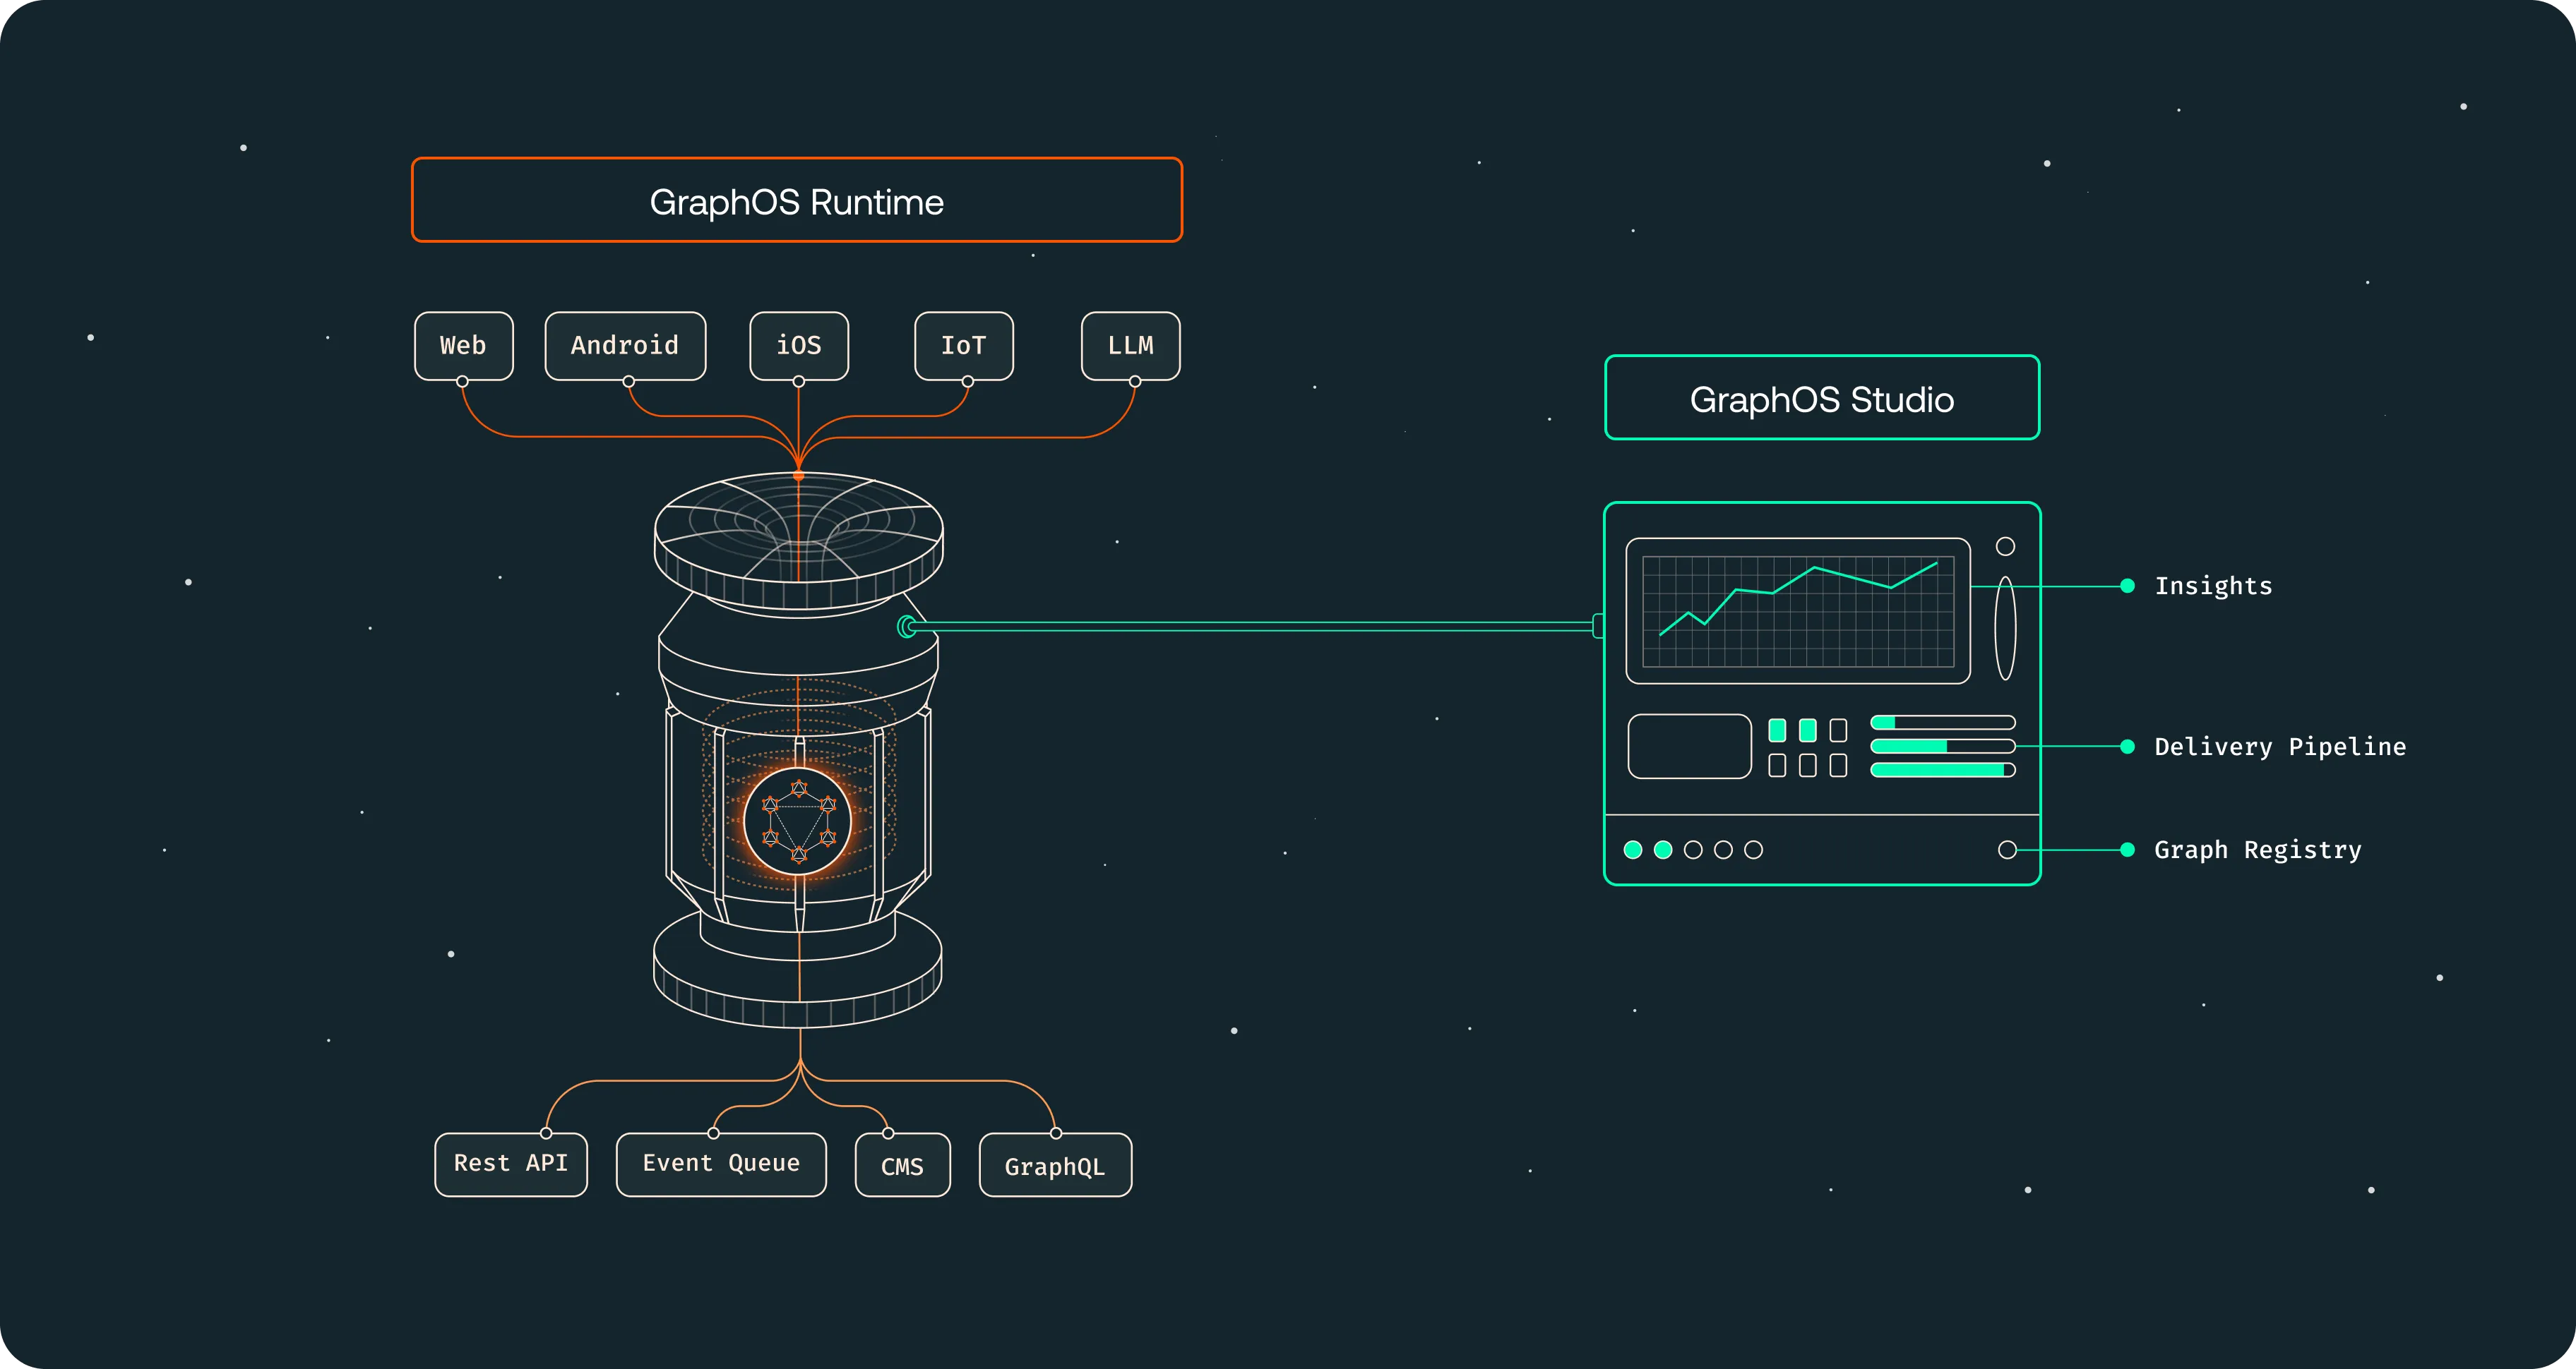Click the green dot beside Insights
The height and width of the screenshot is (1369, 2576).
pos(2128,586)
